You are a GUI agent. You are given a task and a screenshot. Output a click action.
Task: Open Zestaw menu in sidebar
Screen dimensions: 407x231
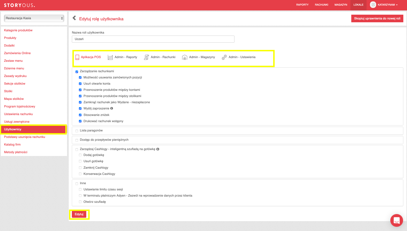(13, 61)
